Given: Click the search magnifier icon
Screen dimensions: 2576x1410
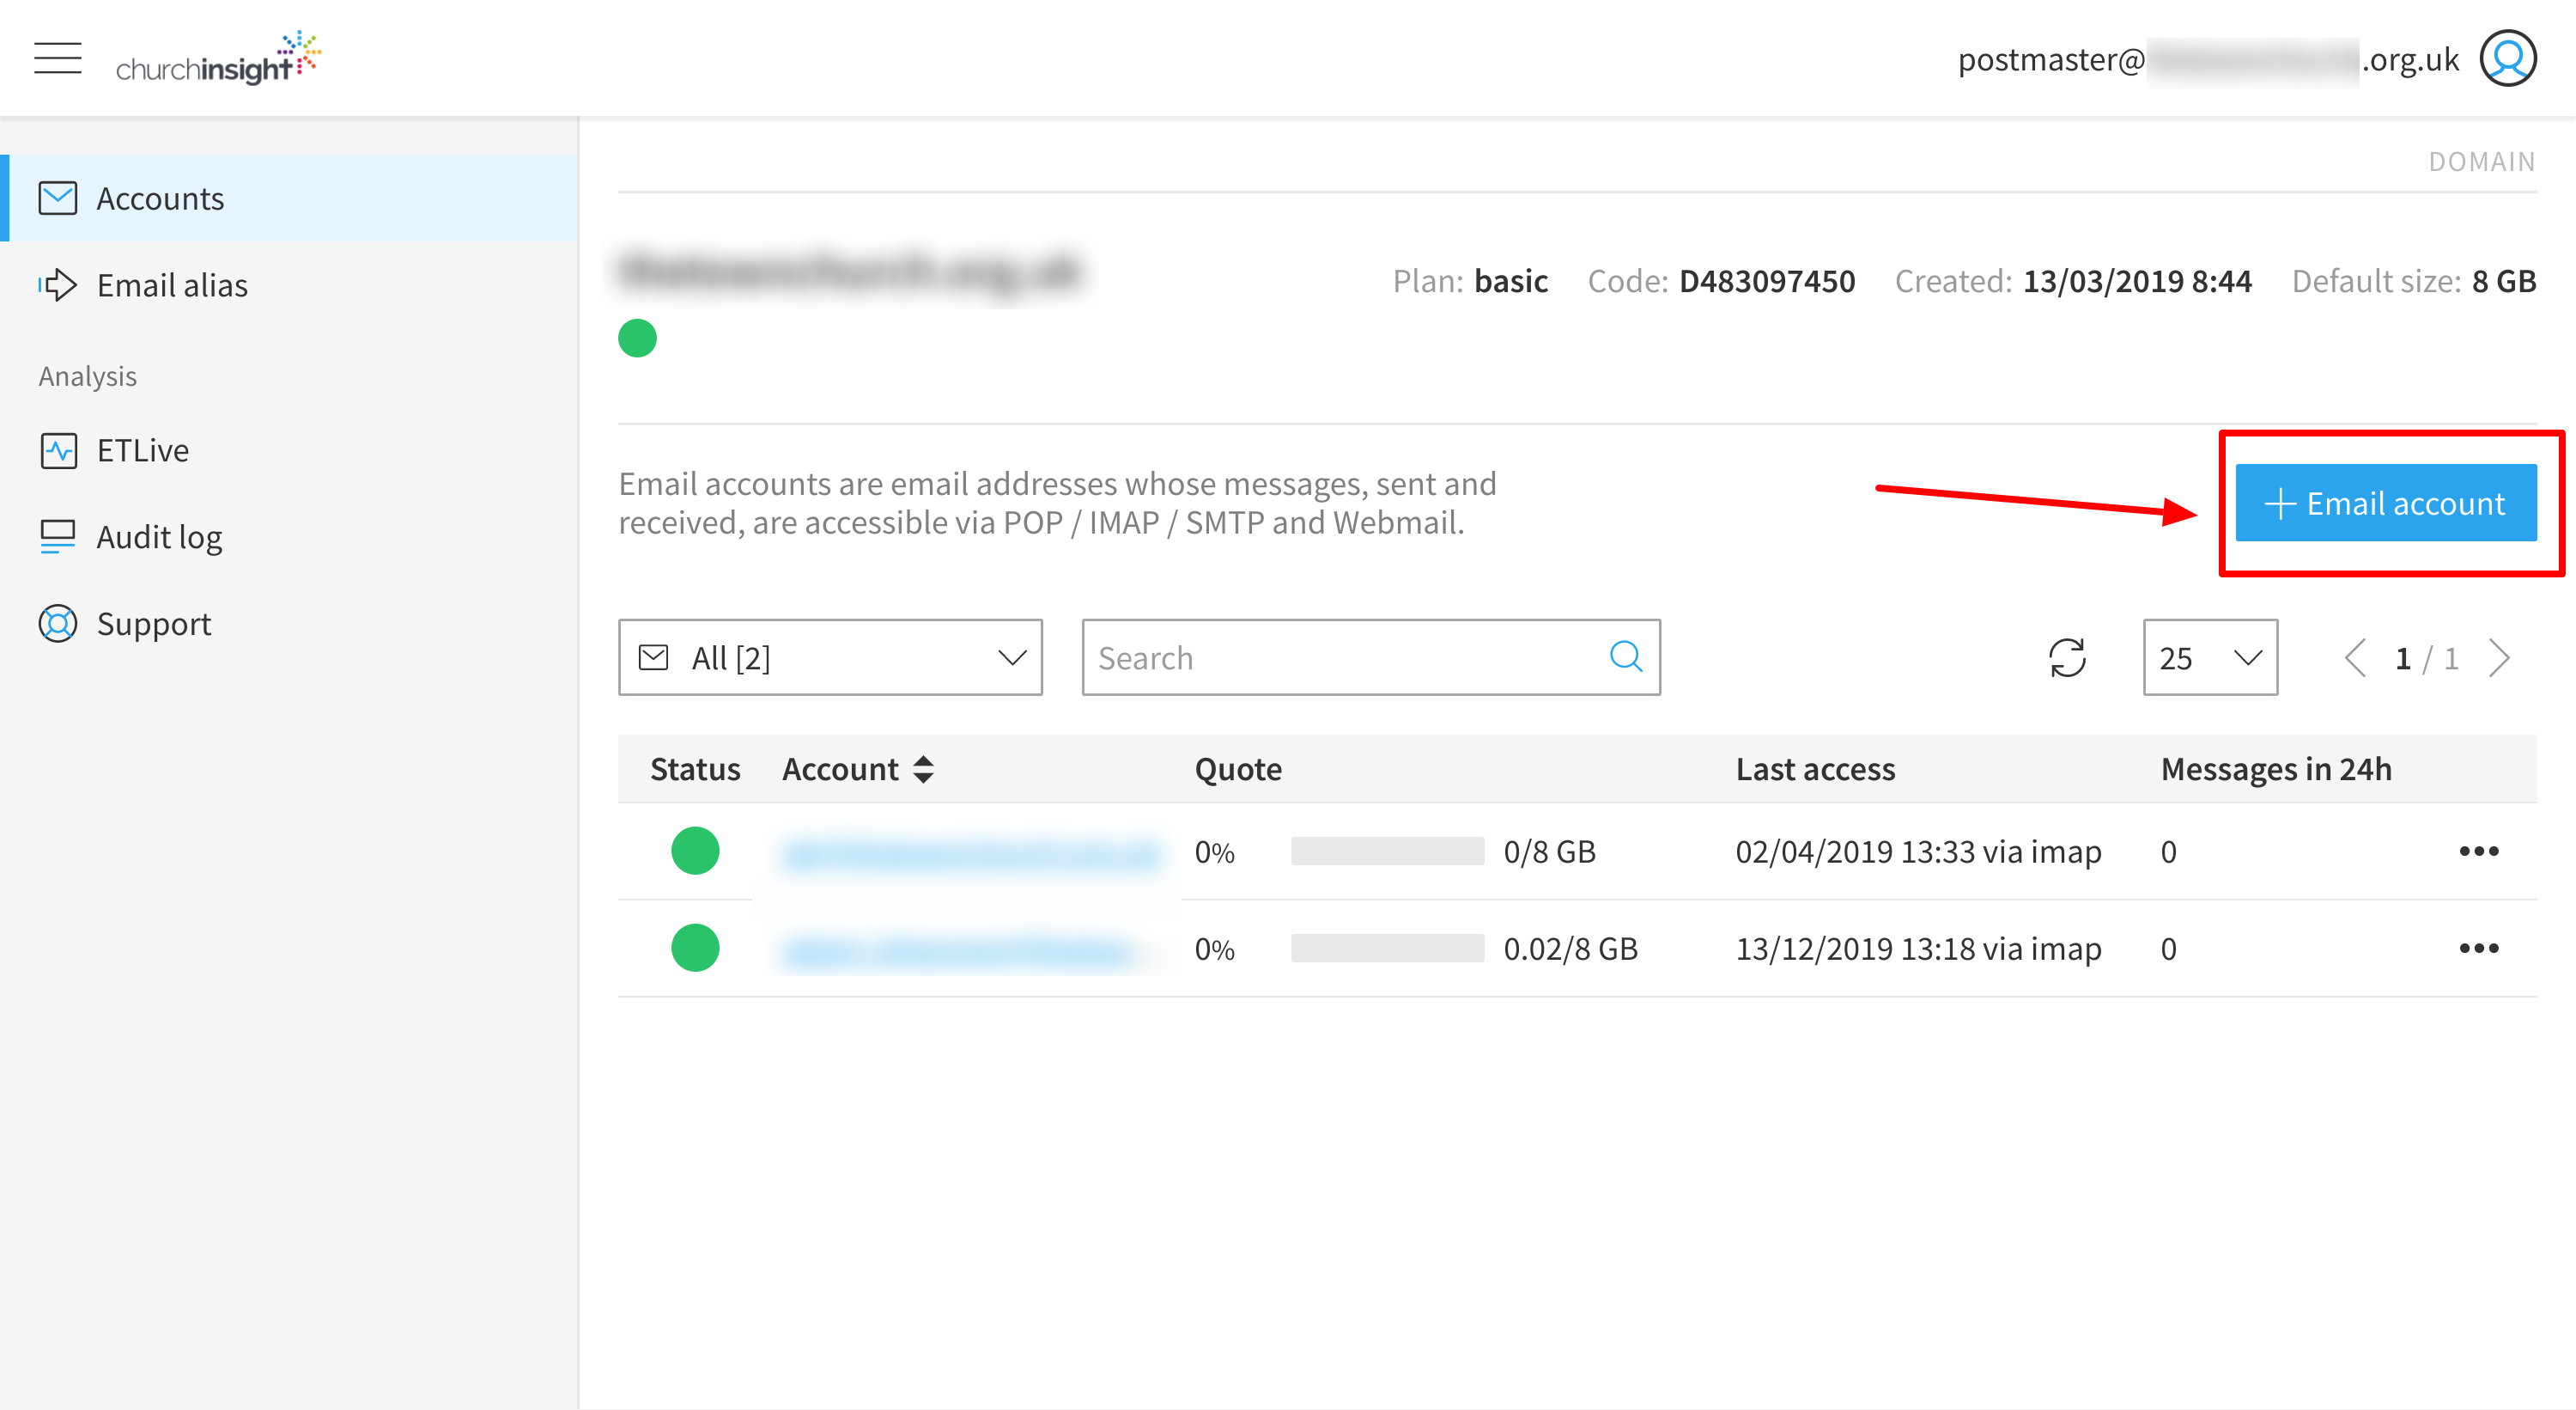Looking at the screenshot, I should [1626, 657].
